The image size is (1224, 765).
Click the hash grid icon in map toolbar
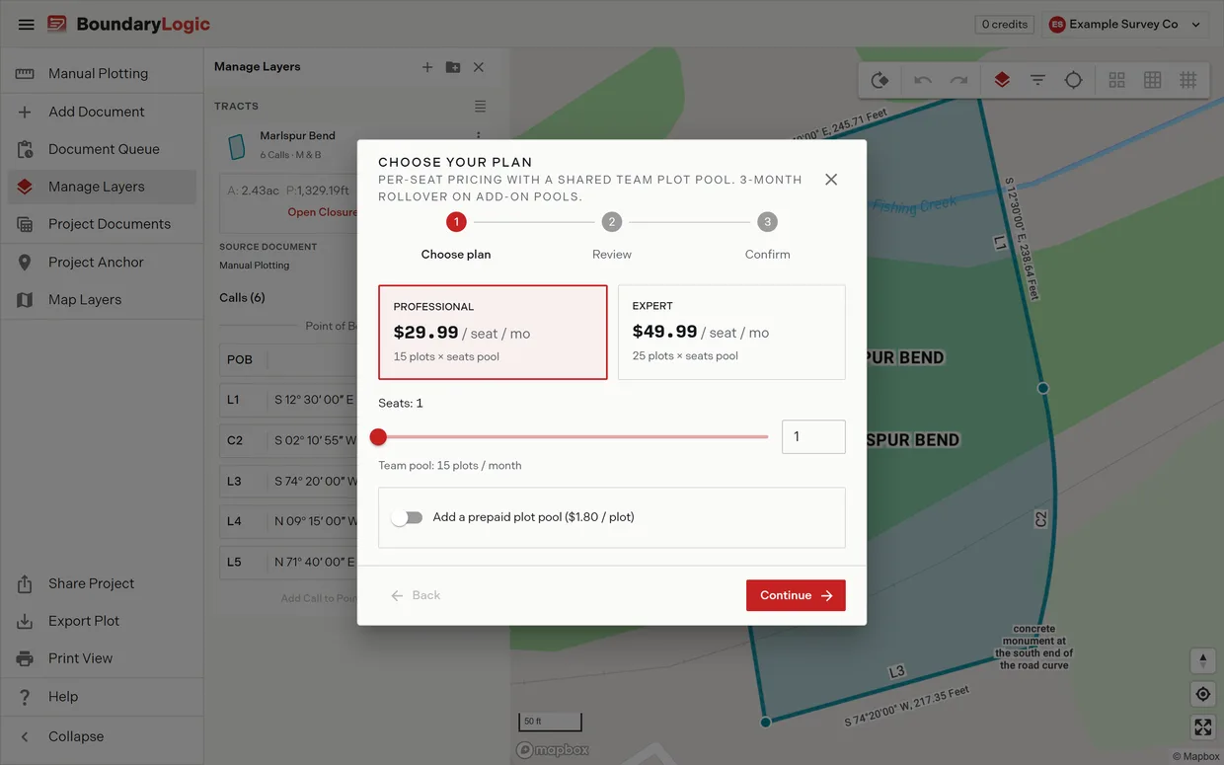[x=1187, y=80]
